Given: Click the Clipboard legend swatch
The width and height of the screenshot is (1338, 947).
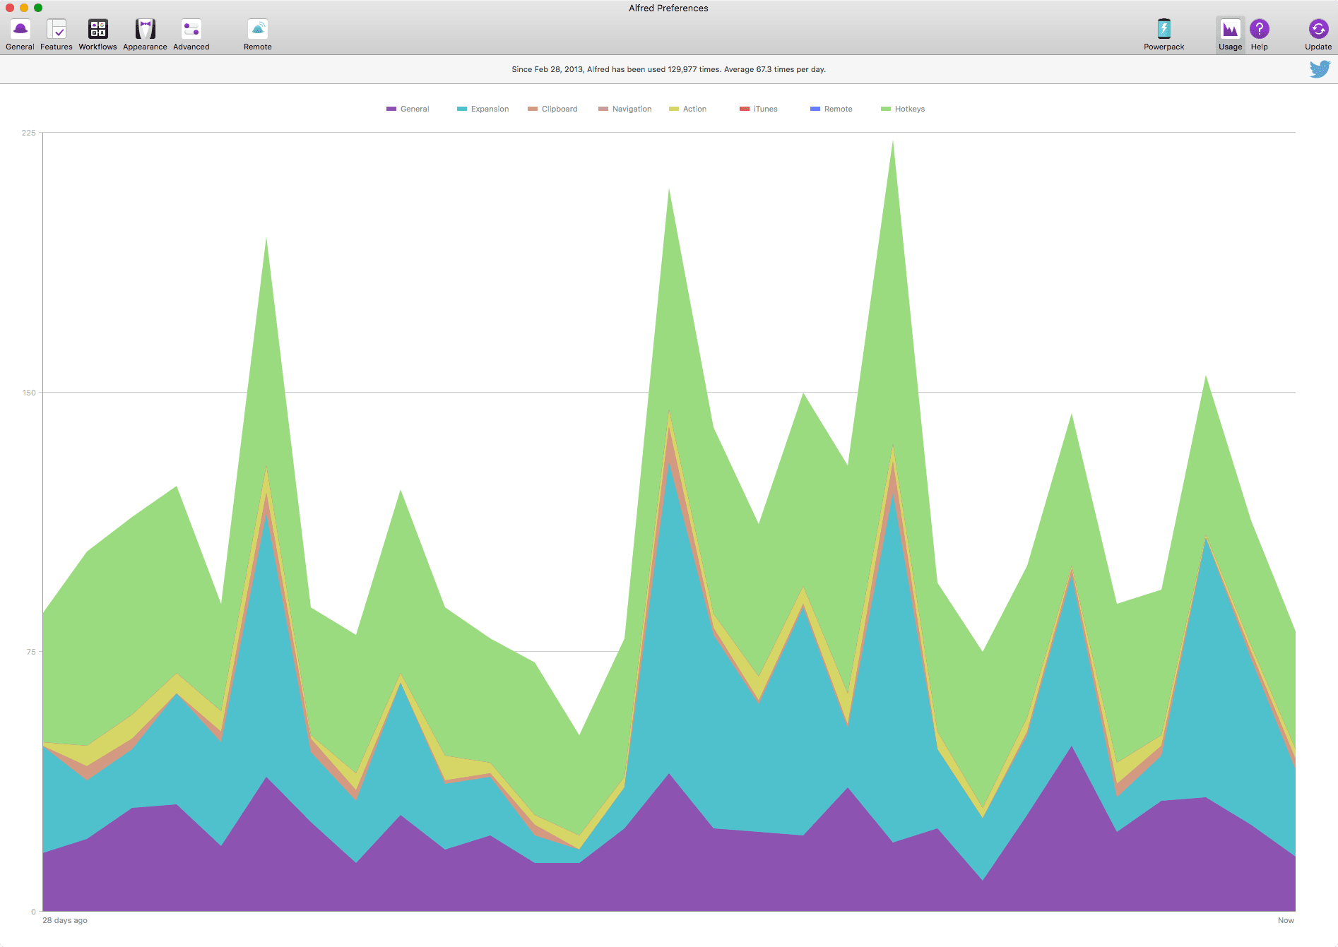Looking at the screenshot, I should 533,109.
